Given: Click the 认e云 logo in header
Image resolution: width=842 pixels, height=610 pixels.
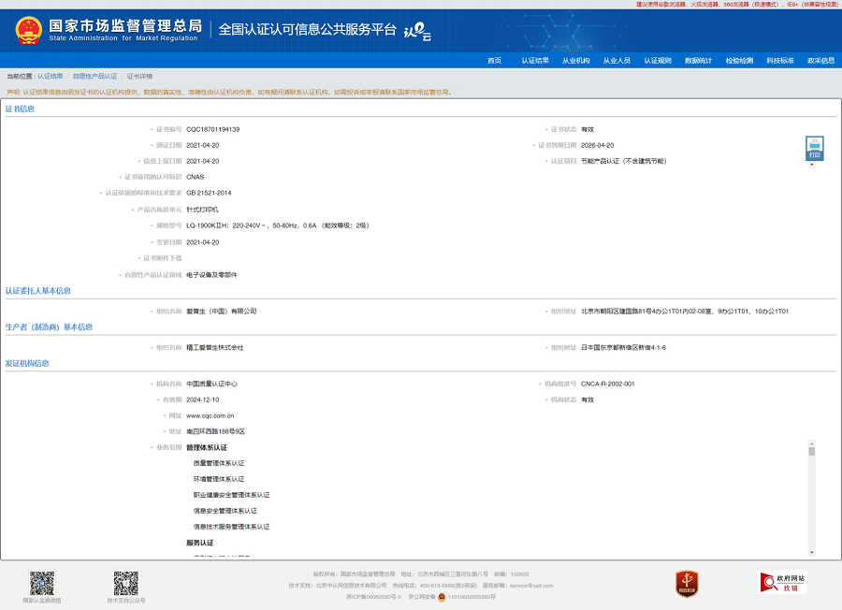Looking at the screenshot, I should (417, 31).
